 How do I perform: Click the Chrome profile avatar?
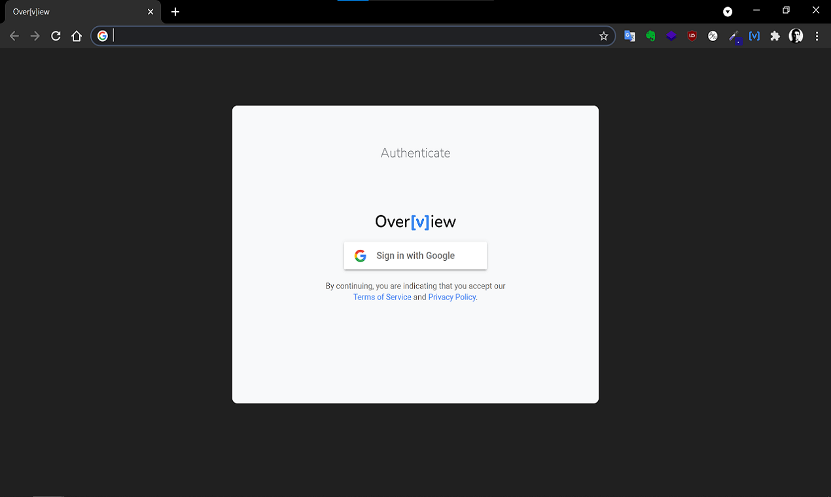tap(795, 36)
